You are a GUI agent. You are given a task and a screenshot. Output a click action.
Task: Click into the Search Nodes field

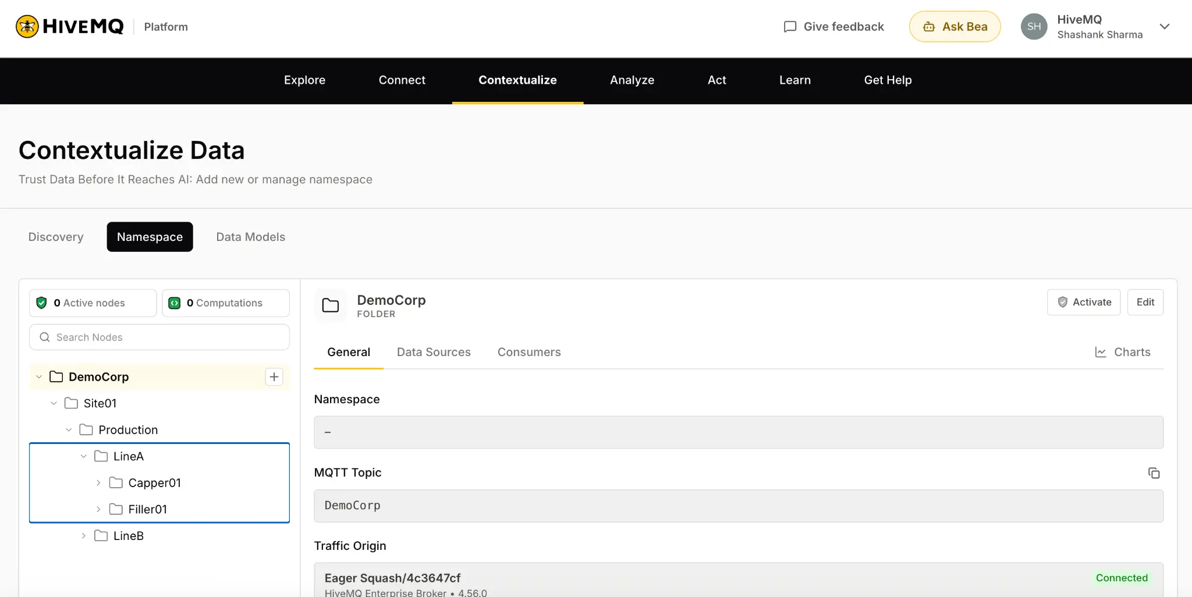coord(159,337)
